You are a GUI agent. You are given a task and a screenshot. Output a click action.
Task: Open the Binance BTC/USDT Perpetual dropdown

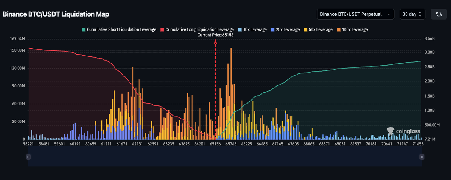tap(356, 14)
